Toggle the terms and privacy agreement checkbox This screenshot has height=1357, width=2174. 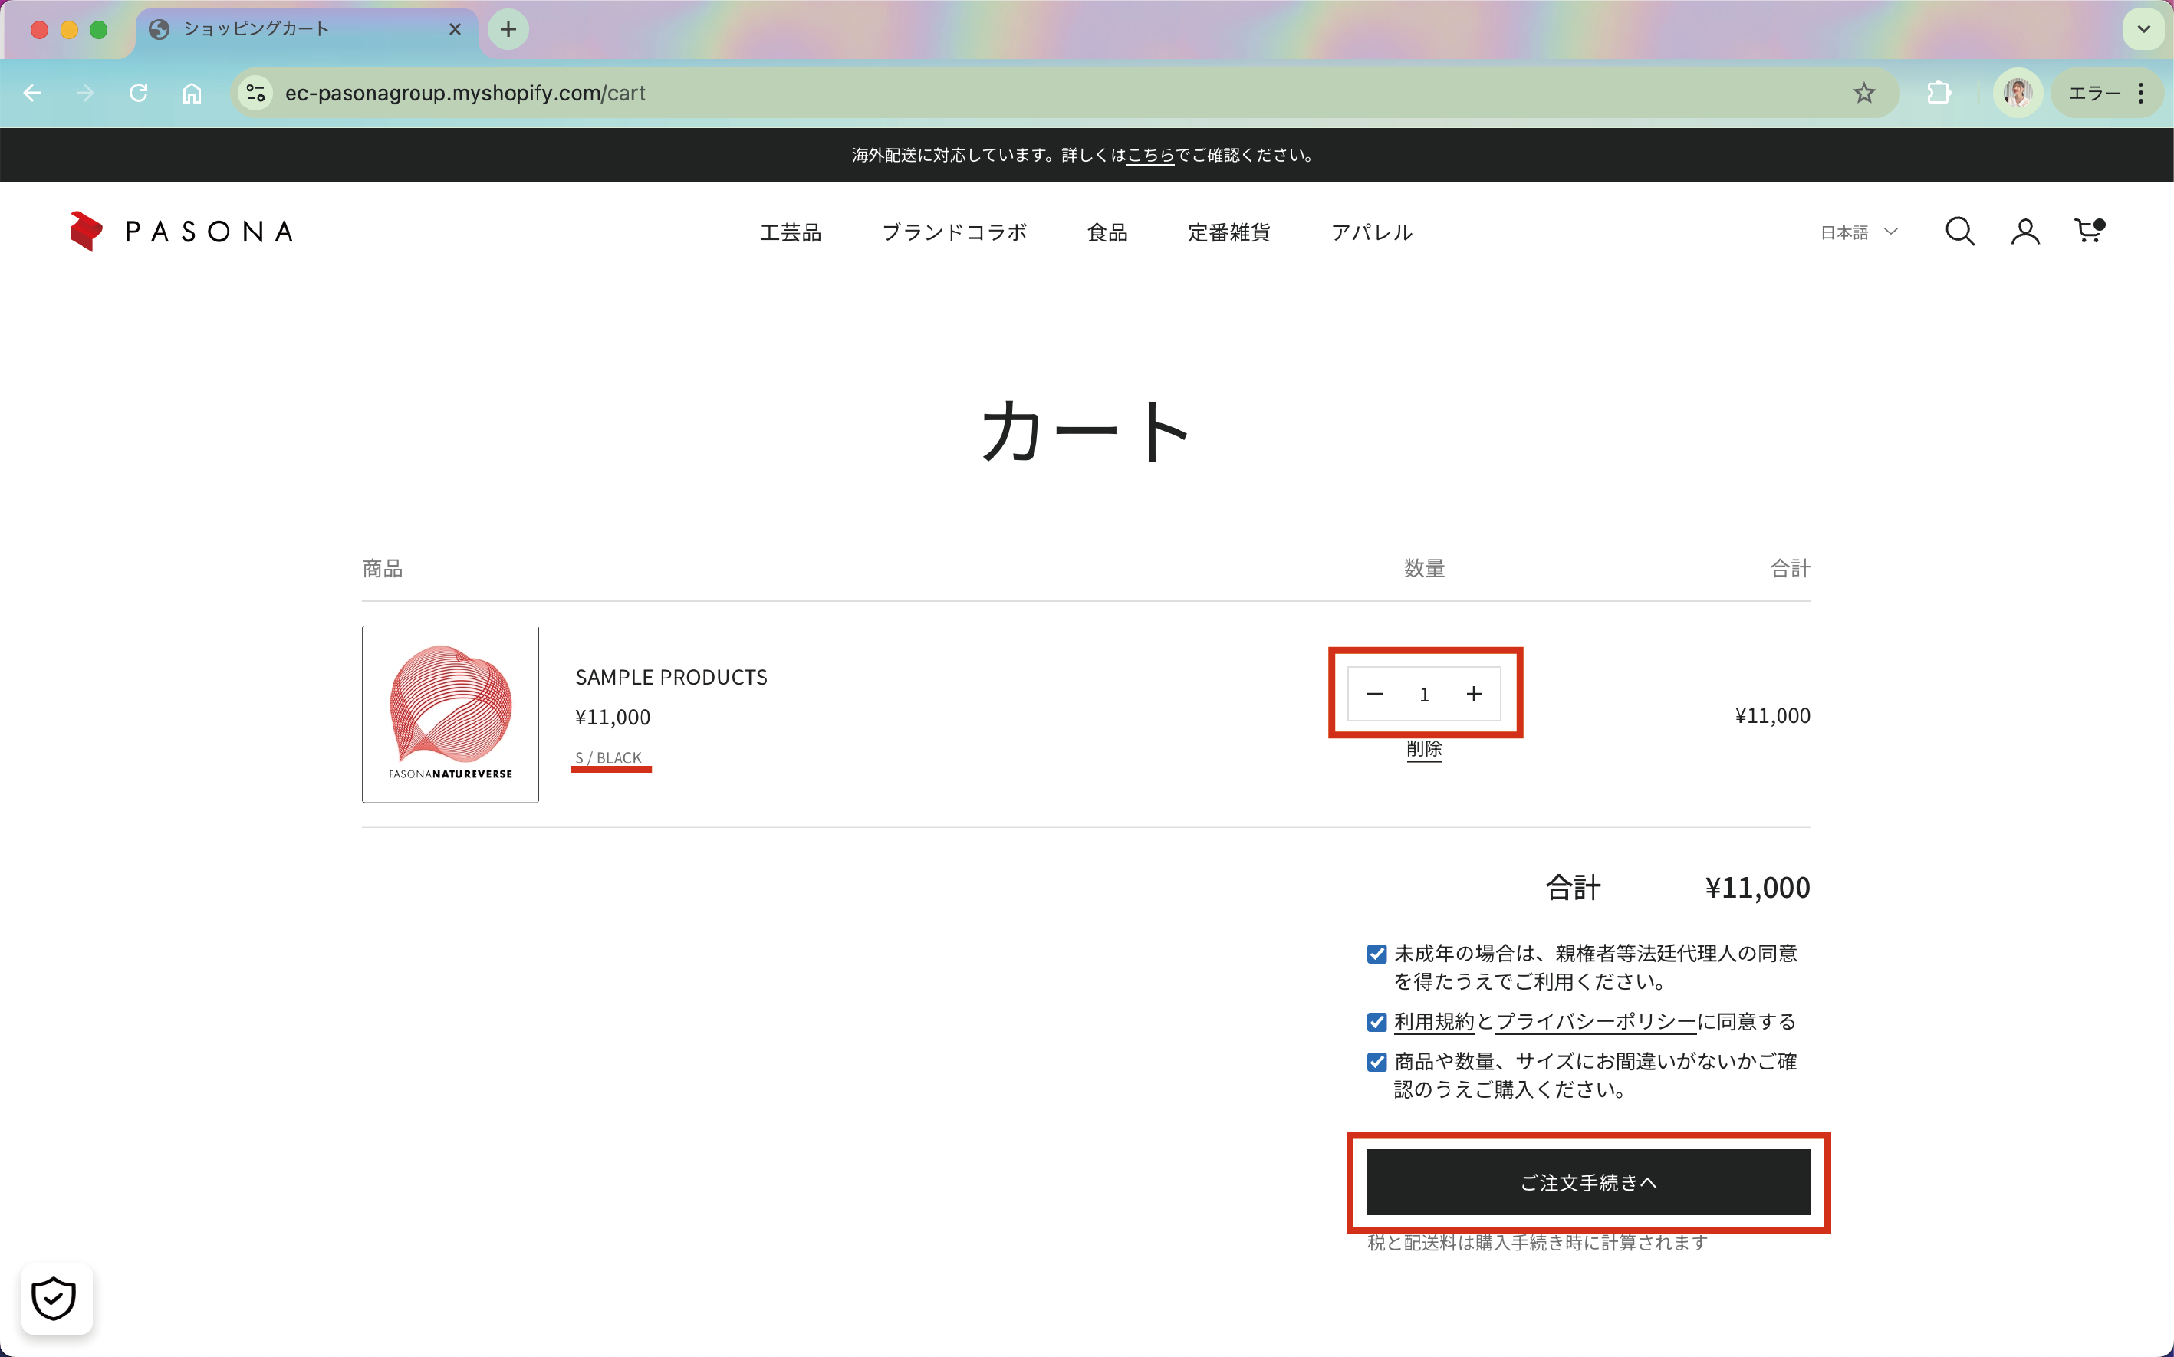coord(1376,1022)
